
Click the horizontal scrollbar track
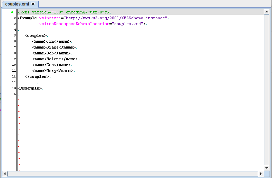[133, 174]
